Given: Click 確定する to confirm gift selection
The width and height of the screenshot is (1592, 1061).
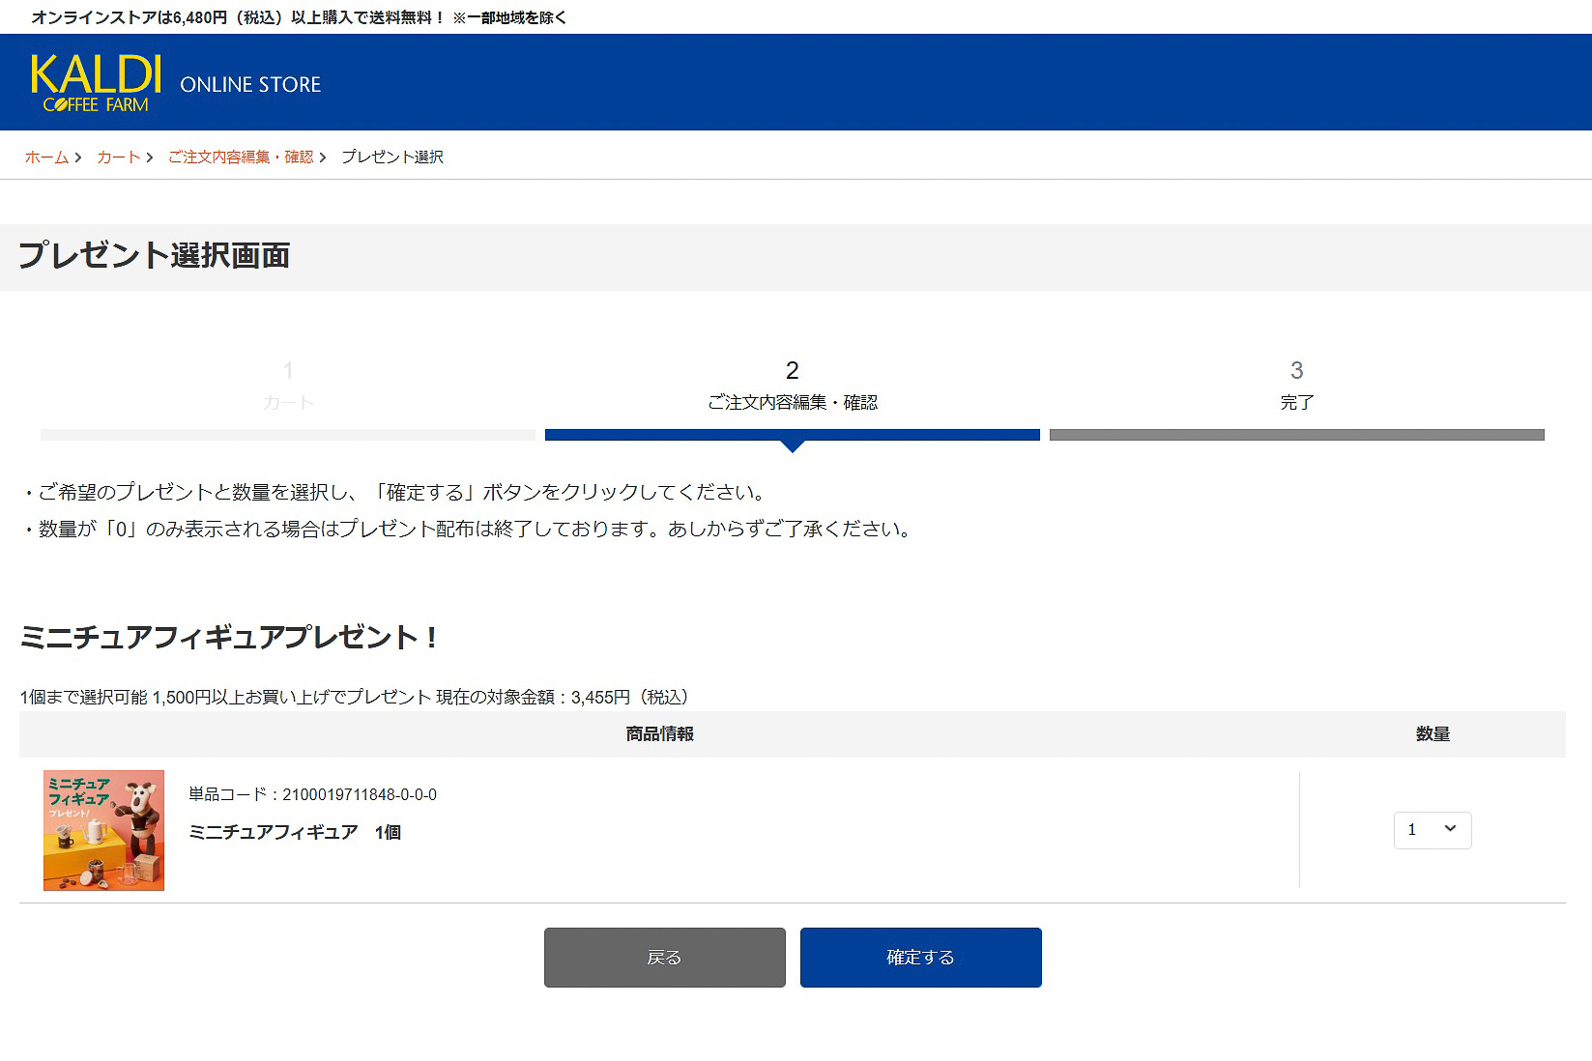Looking at the screenshot, I should click(x=919, y=957).
